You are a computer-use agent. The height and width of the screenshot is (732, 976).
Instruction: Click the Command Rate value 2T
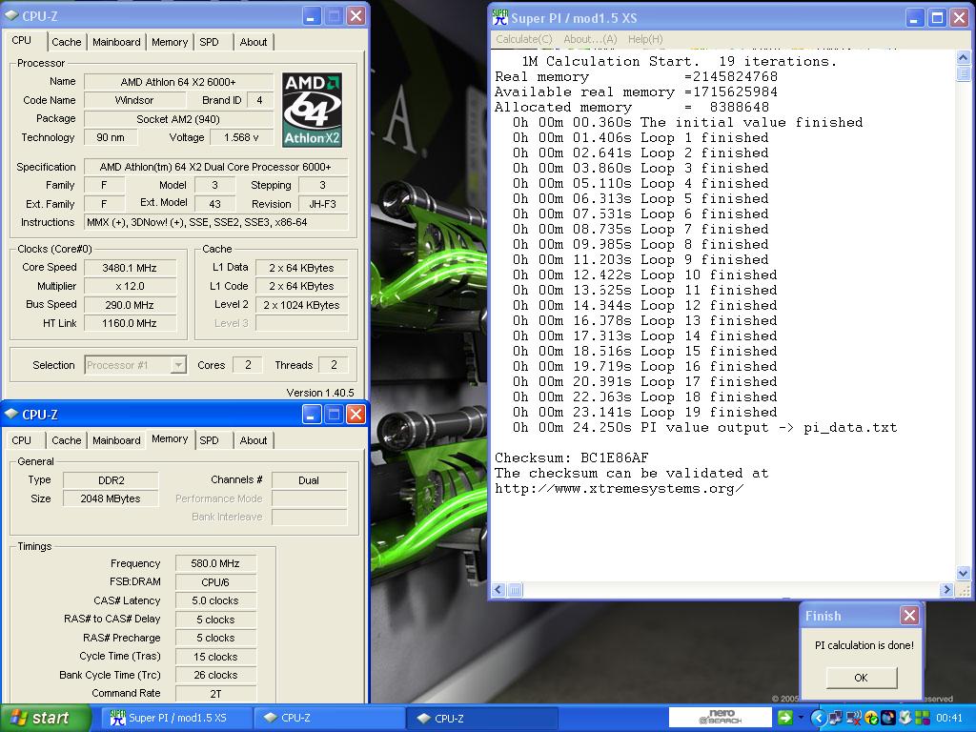coord(215,694)
